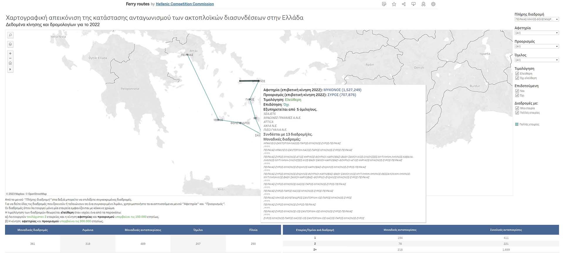
Task: Click the share icon in the toolbar
Action: coord(404,4)
